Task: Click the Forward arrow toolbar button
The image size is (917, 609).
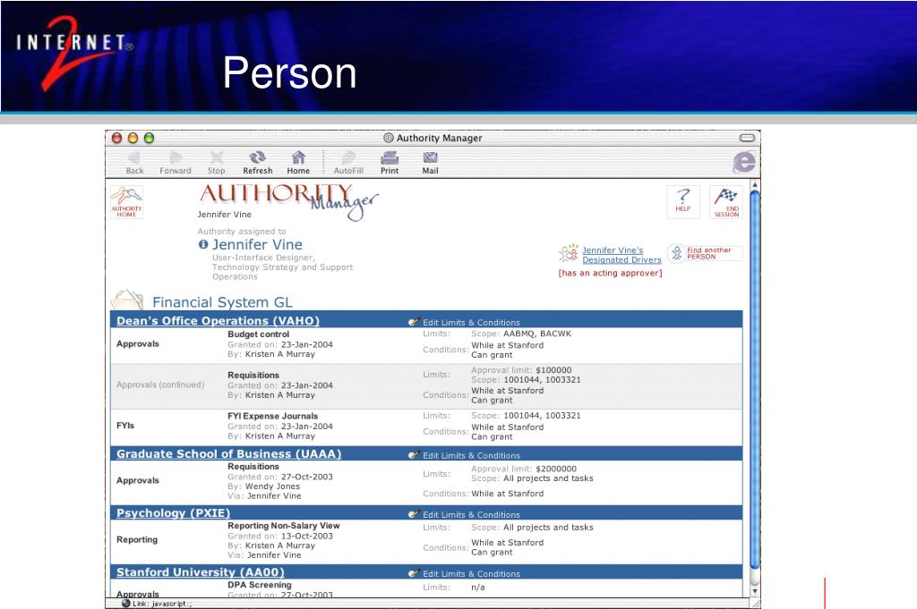Action: pos(176,163)
